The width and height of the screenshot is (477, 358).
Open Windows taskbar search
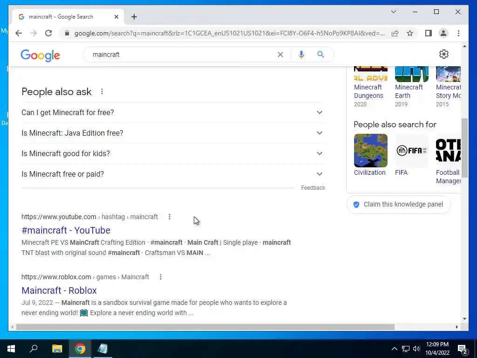34,349
